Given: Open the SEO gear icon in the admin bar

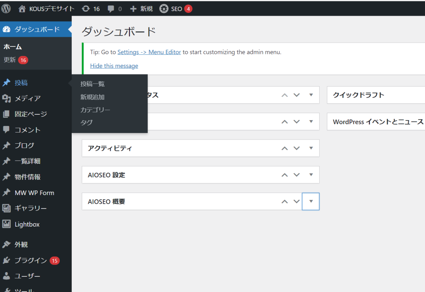Looking at the screenshot, I should (x=164, y=9).
